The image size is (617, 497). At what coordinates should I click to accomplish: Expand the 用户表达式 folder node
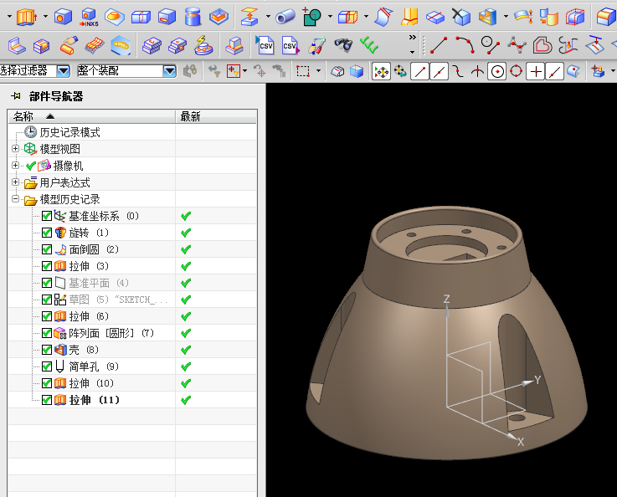(16, 182)
